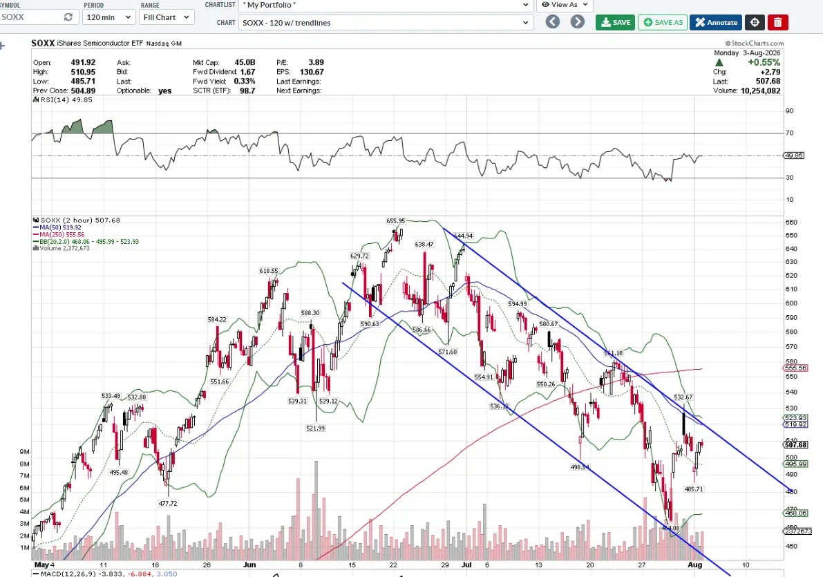Screen dimensions: 823x577
Task: Click the Optionable yes value
Action: pyautogui.click(x=165, y=91)
